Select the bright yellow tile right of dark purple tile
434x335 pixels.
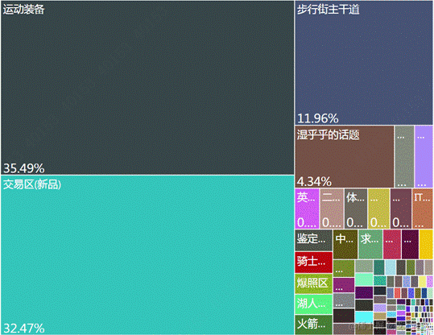426,244
